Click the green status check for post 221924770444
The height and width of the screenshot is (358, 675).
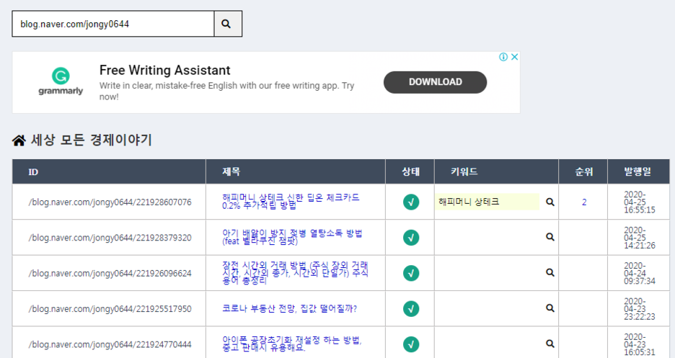pos(411,345)
